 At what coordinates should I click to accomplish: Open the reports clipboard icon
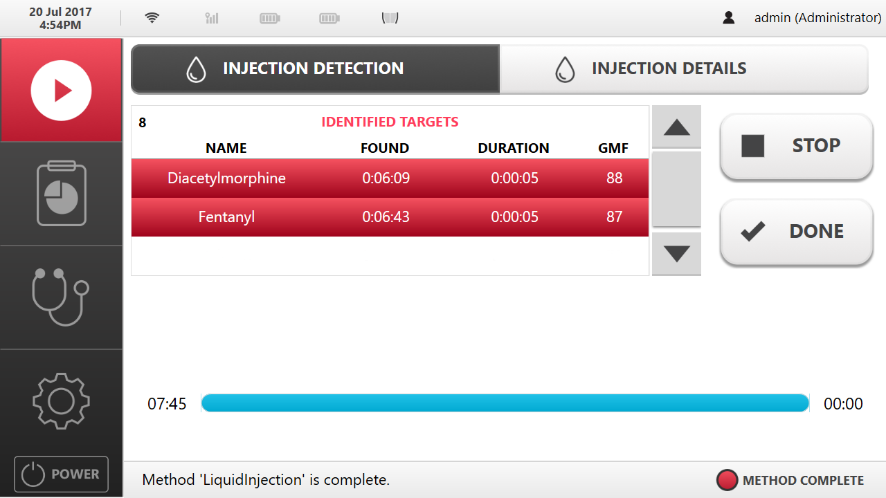61,194
